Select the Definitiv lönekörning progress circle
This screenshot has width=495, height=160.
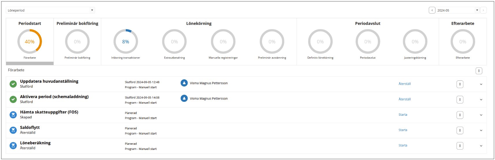(320, 42)
